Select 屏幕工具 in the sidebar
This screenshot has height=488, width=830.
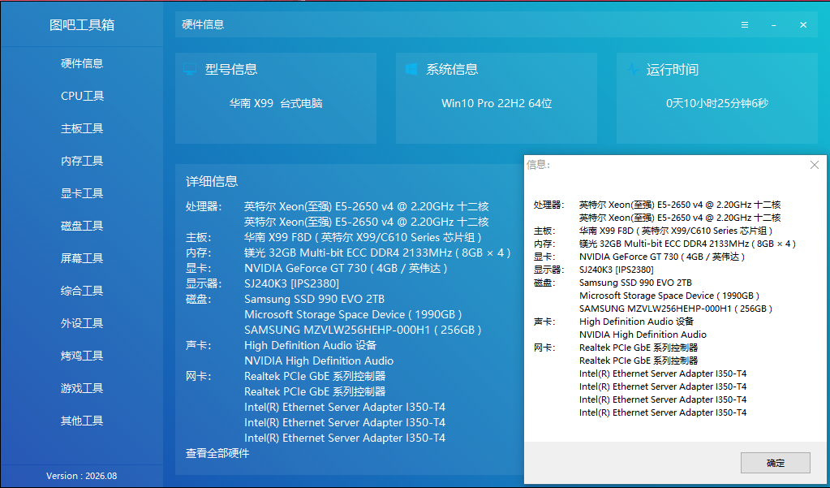[x=82, y=258]
